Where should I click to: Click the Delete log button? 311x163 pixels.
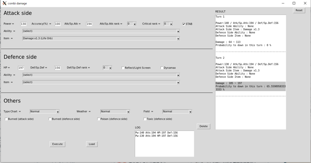coord(204,126)
